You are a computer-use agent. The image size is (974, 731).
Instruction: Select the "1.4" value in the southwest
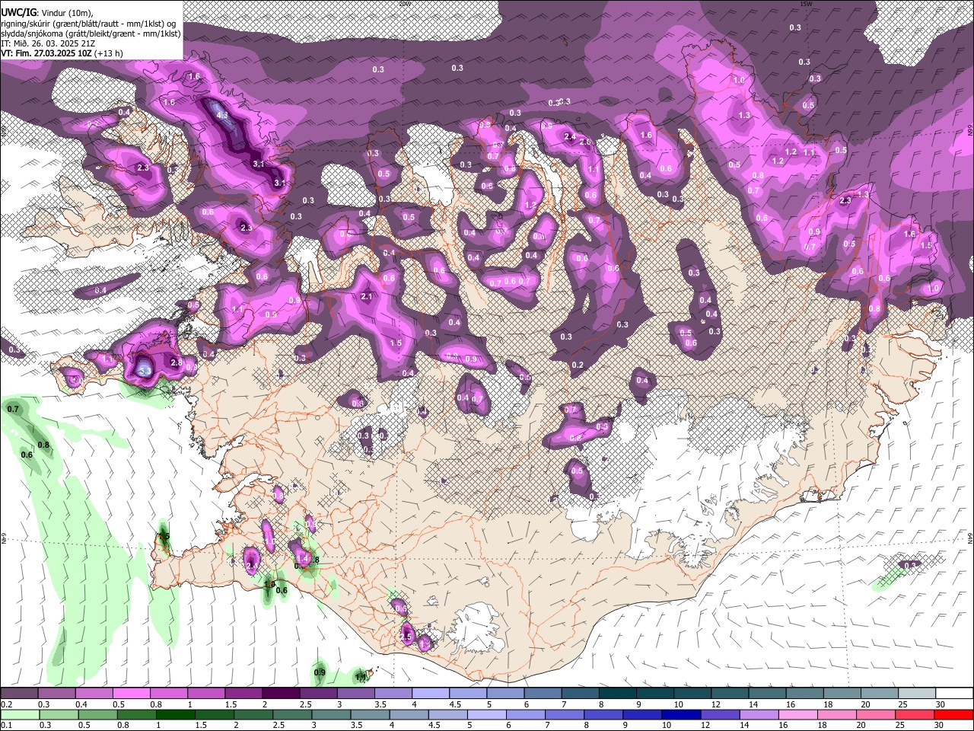coord(303,558)
